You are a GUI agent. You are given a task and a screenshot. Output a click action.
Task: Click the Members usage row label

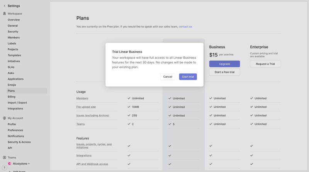tap(82, 98)
